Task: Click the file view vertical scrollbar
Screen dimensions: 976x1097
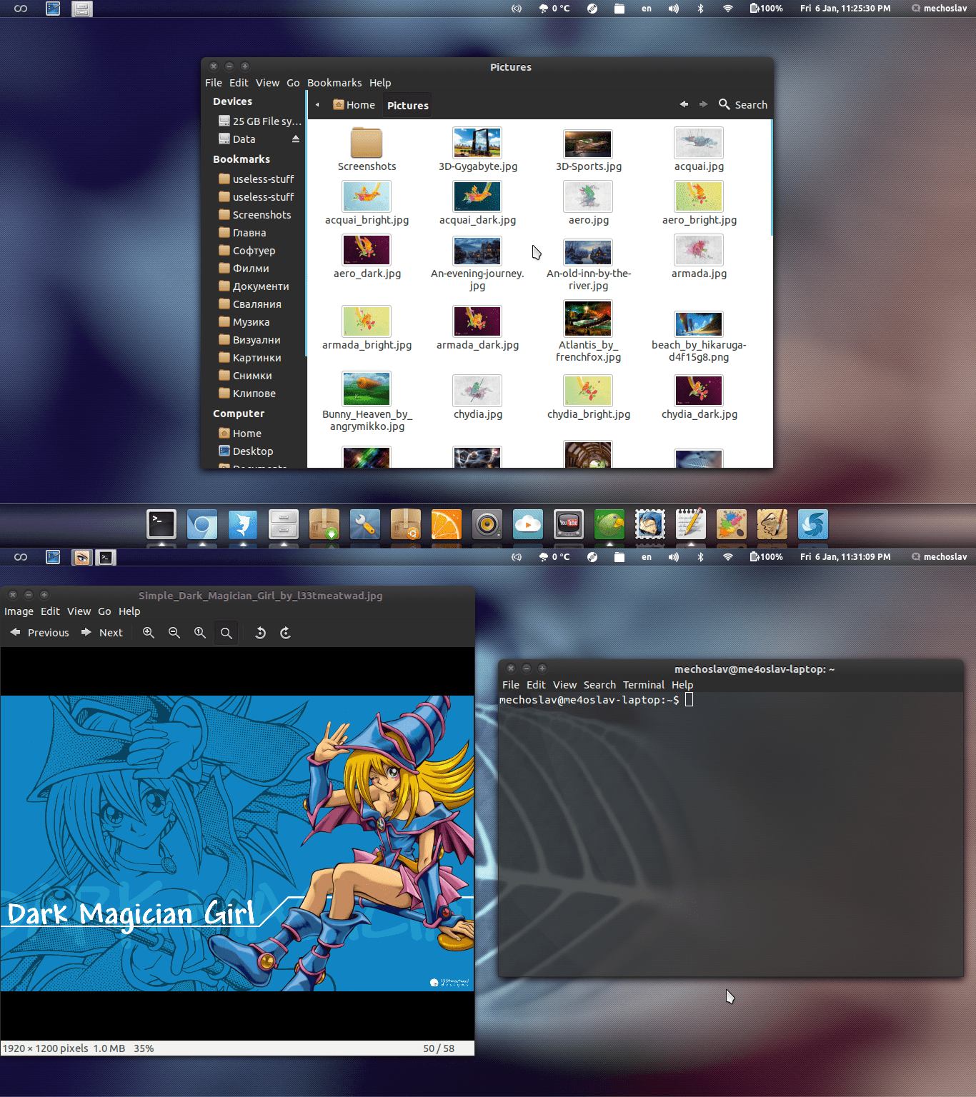Action: click(x=772, y=177)
